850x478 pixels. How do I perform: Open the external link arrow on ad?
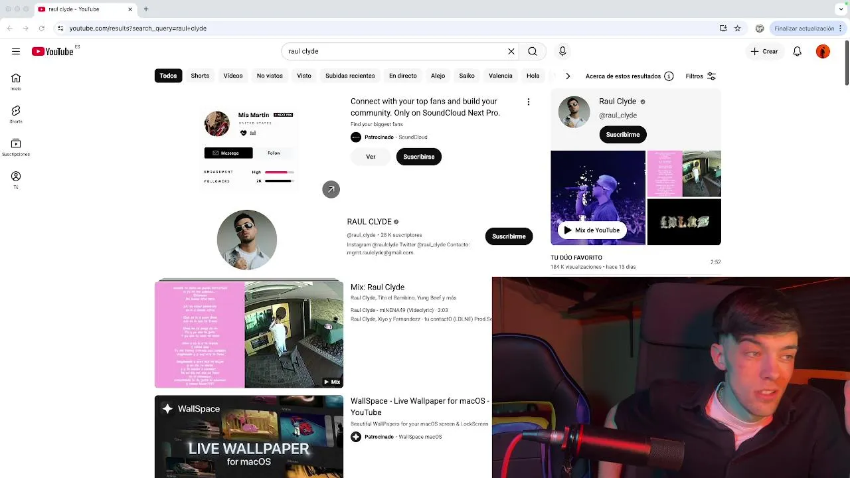331,189
